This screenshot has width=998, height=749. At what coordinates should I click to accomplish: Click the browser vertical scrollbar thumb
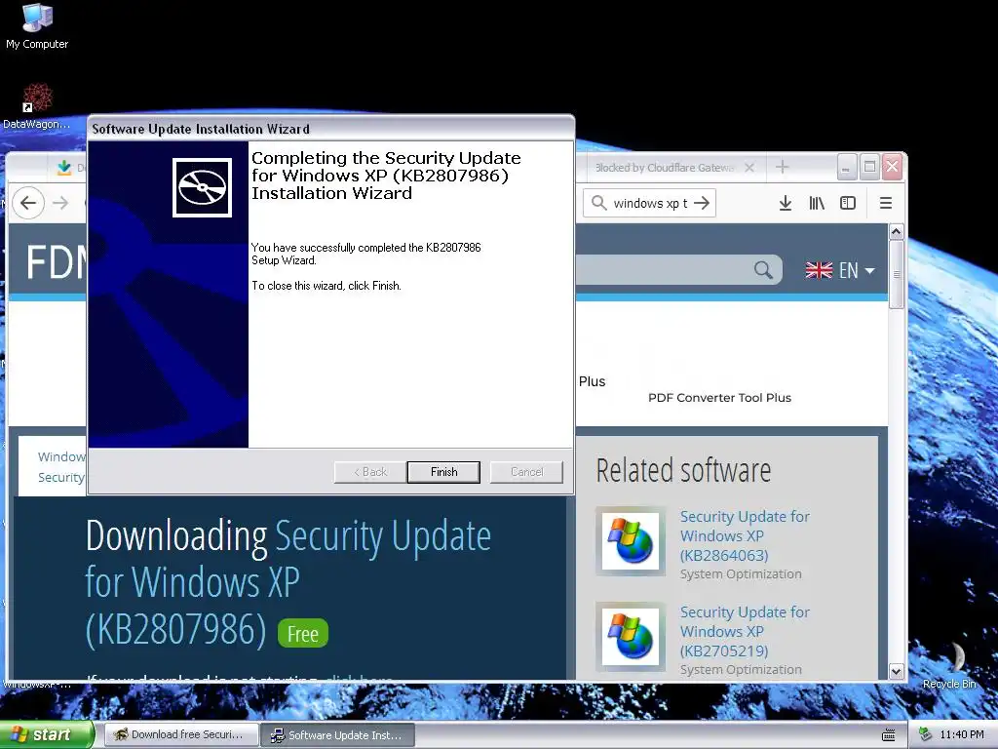tap(897, 274)
